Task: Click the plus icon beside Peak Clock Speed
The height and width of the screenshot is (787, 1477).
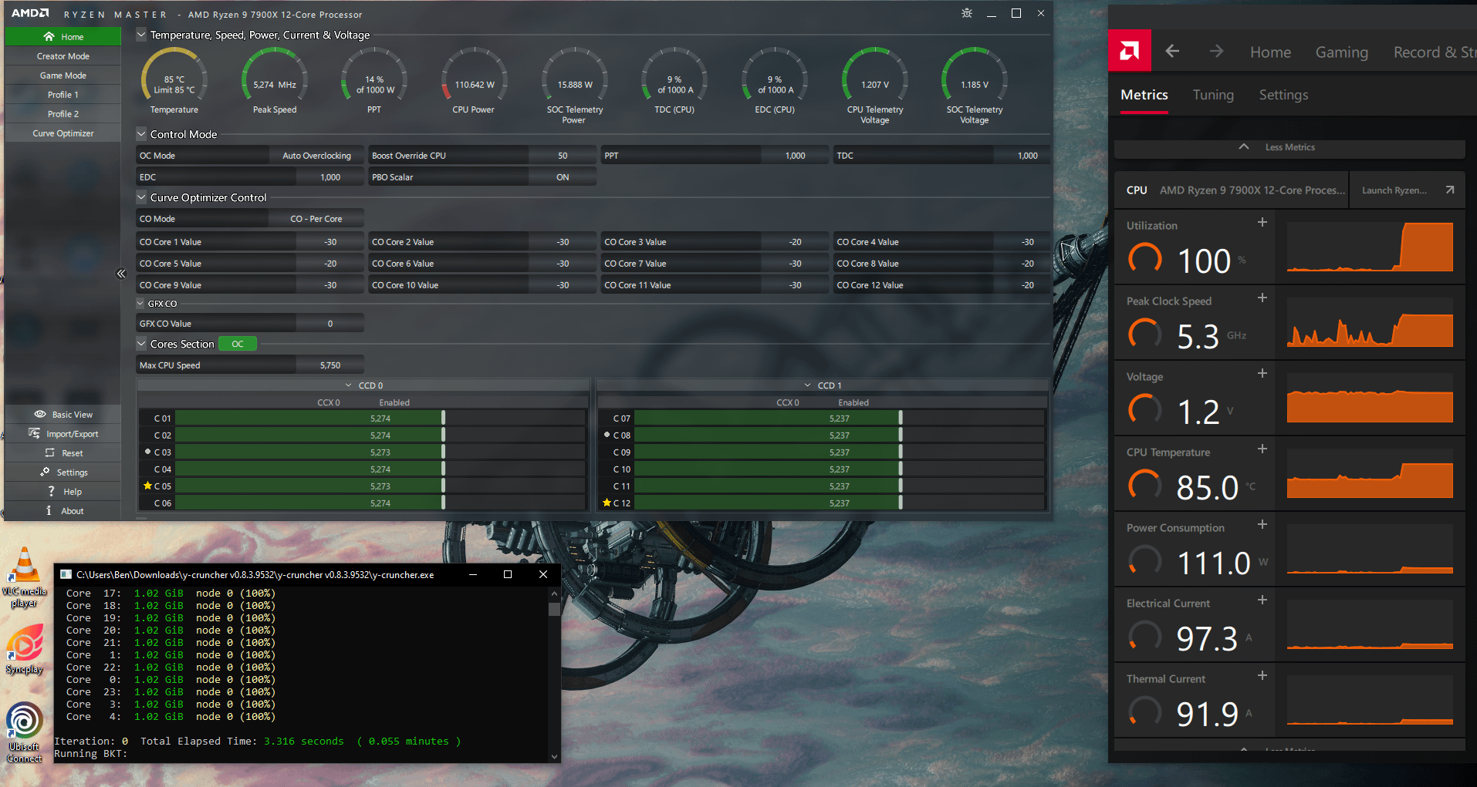Action: coord(1262,298)
